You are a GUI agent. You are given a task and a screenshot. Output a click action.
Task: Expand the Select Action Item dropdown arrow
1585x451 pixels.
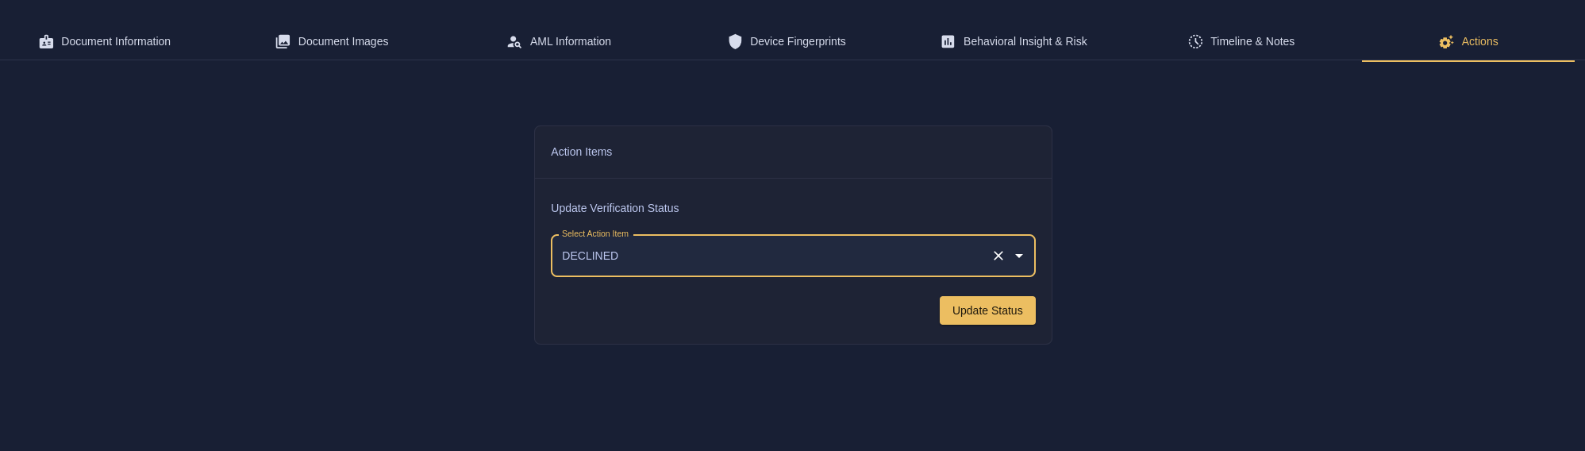click(1019, 256)
